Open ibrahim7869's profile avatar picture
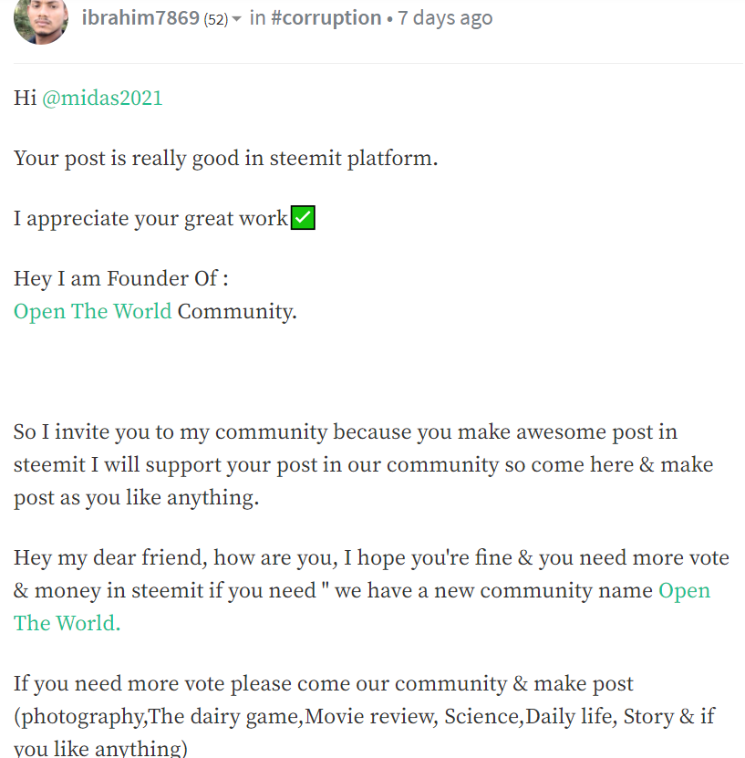Screen dimensions: 745x758 pyautogui.click(x=41, y=20)
